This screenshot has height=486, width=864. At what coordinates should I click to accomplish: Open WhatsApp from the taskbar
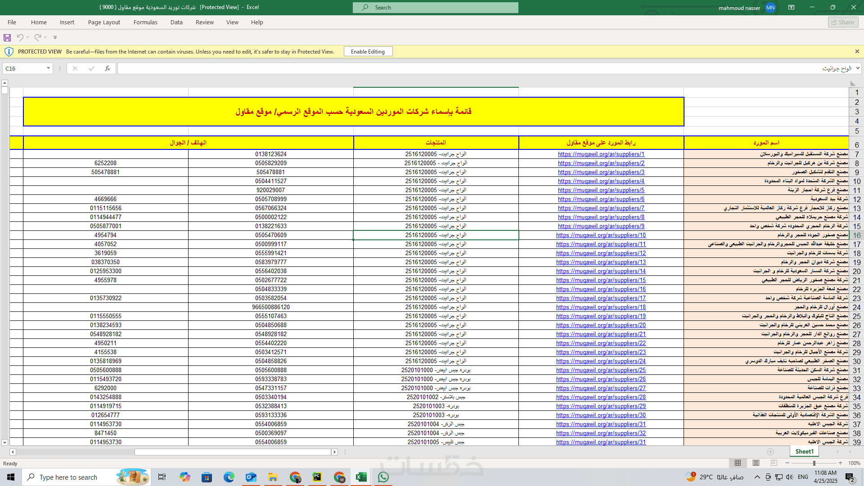point(383,477)
